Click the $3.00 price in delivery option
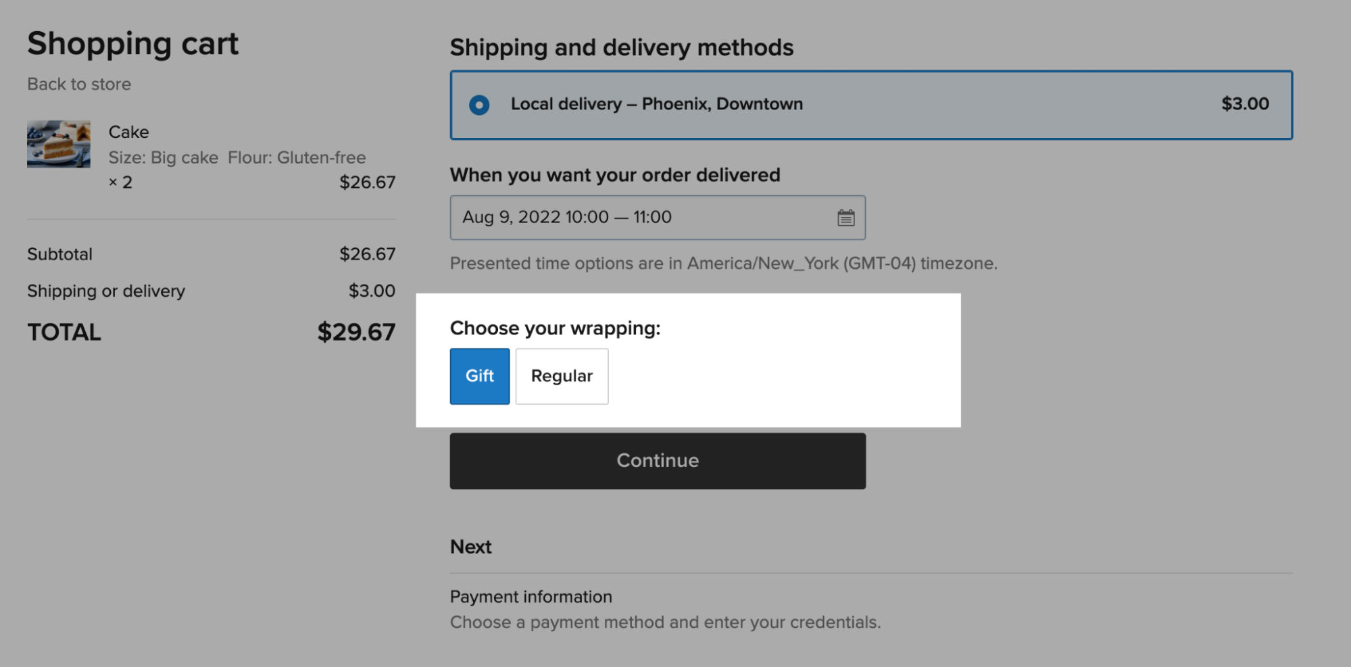The image size is (1351, 667). tap(1245, 104)
